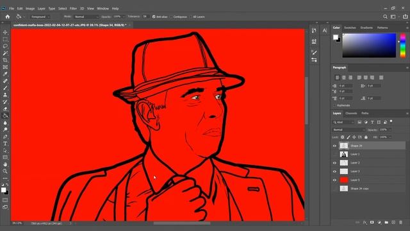This screenshot has height=231, width=410.
Task: Open the Mode Normal dropdown in options bar
Action: [86, 17]
